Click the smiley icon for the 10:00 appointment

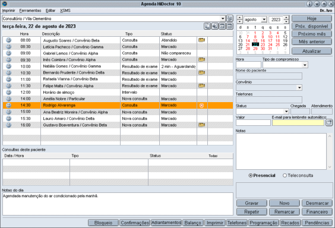(8, 66)
